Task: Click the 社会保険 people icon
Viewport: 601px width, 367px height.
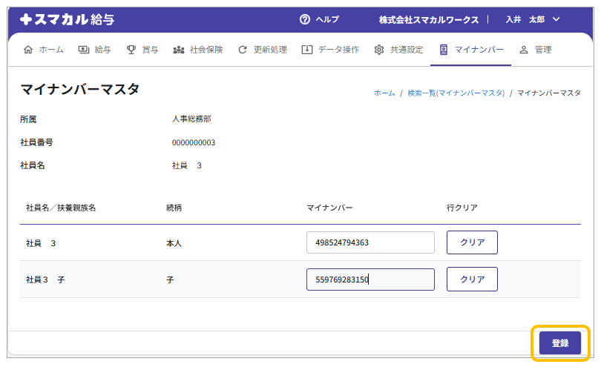Action: tap(178, 50)
